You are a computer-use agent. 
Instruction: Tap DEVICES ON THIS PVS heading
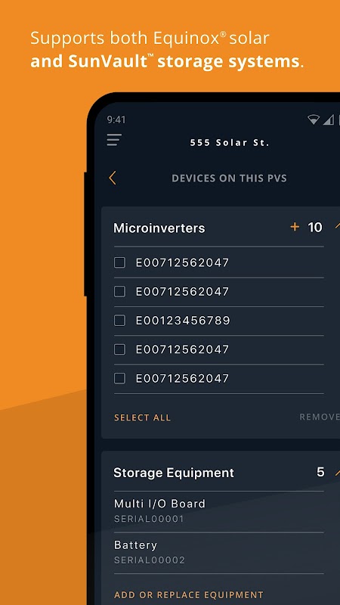(x=230, y=178)
